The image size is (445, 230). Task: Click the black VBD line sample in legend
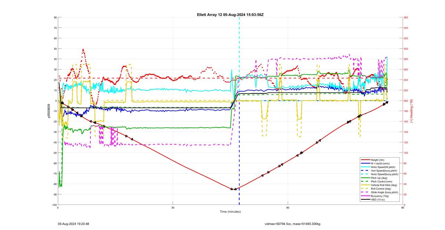tap(365, 200)
